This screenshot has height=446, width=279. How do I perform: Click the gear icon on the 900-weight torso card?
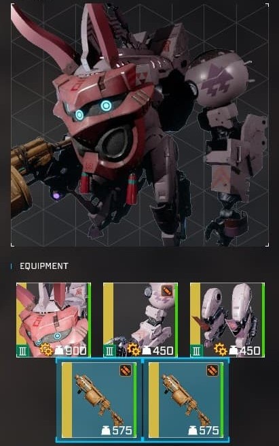coord(46,349)
